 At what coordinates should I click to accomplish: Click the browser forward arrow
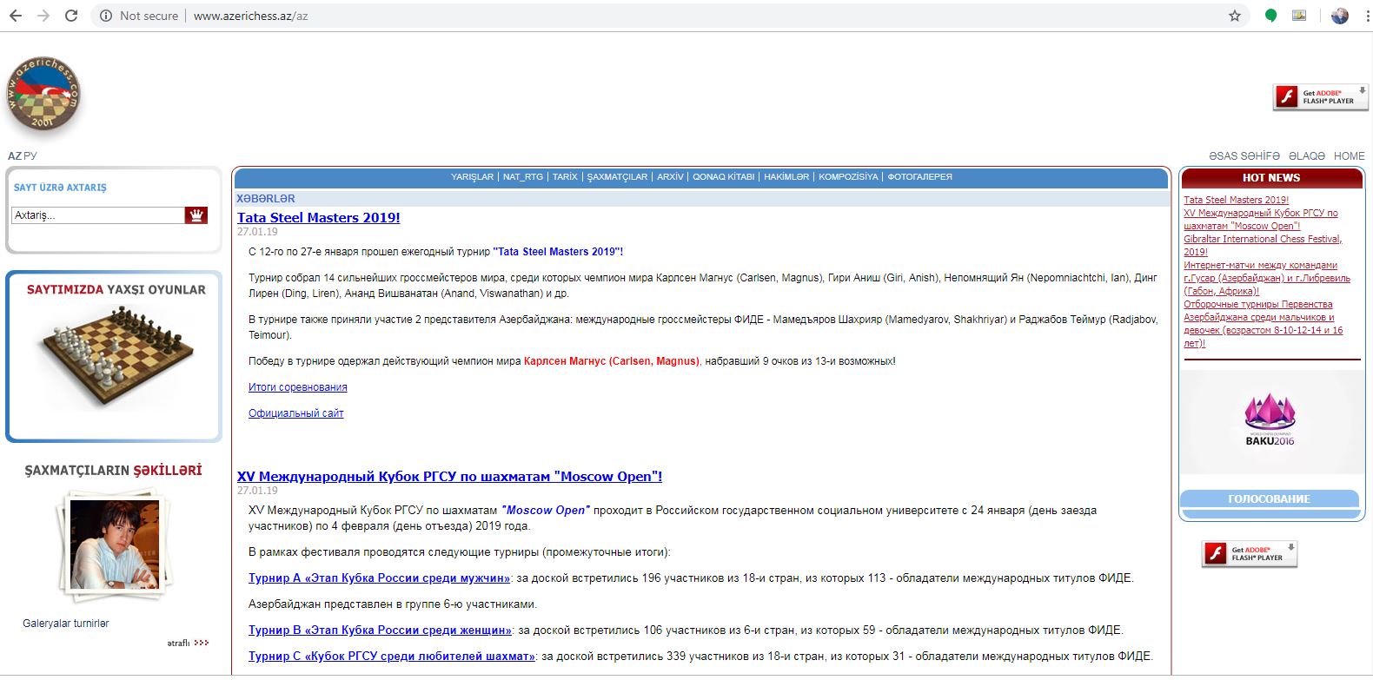click(43, 16)
